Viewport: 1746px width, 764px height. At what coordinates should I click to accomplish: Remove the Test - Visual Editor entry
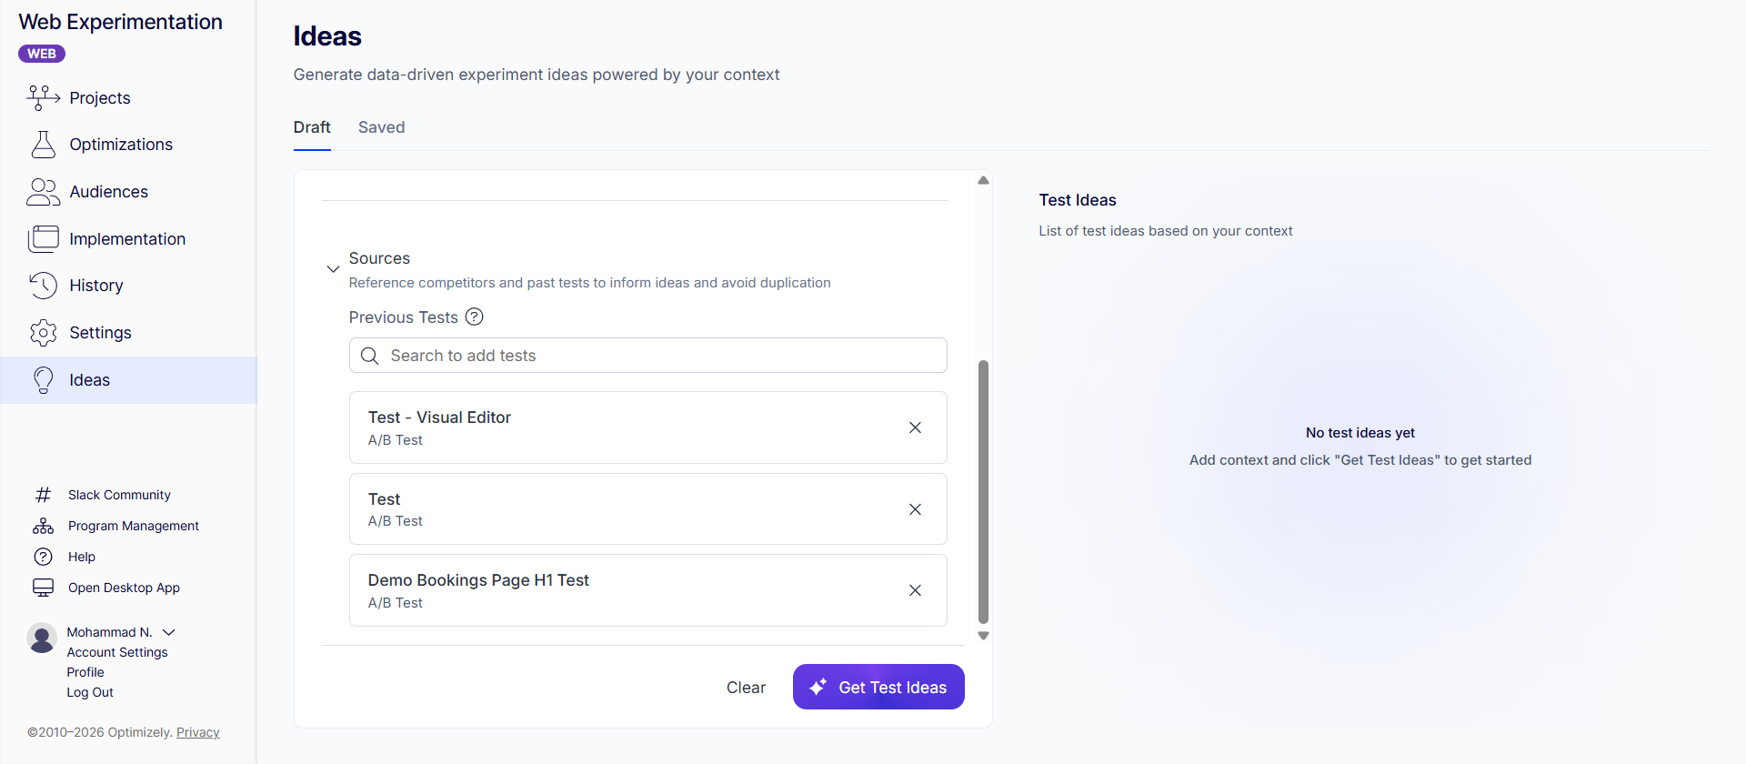tap(915, 427)
